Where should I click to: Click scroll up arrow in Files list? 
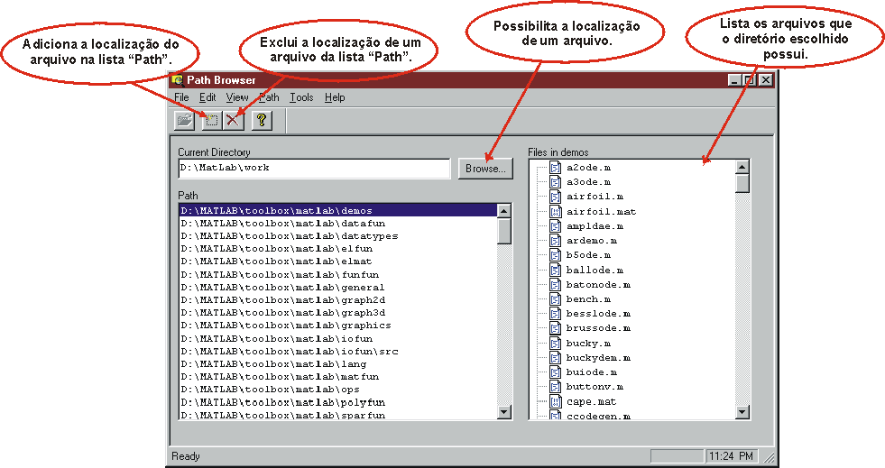click(742, 167)
